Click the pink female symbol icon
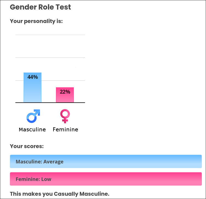 (65, 116)
